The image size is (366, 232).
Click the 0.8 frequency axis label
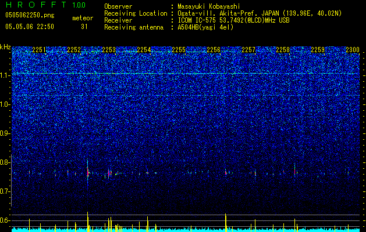point(5,162)
